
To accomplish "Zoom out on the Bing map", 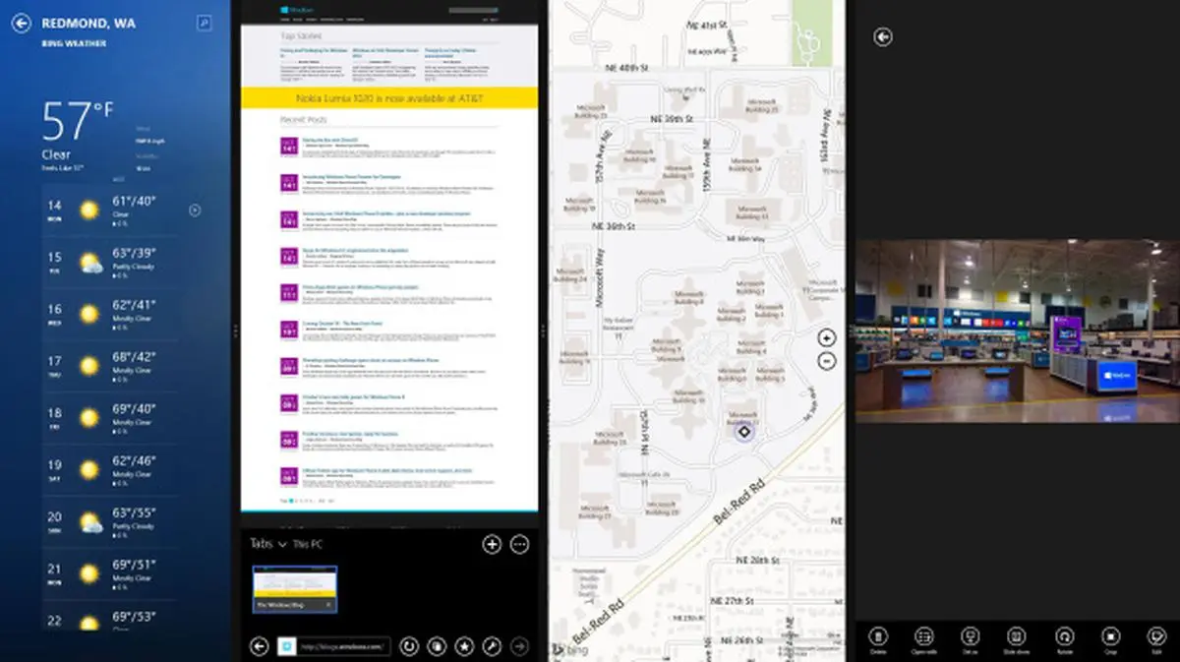I will [x=826, y=360].
